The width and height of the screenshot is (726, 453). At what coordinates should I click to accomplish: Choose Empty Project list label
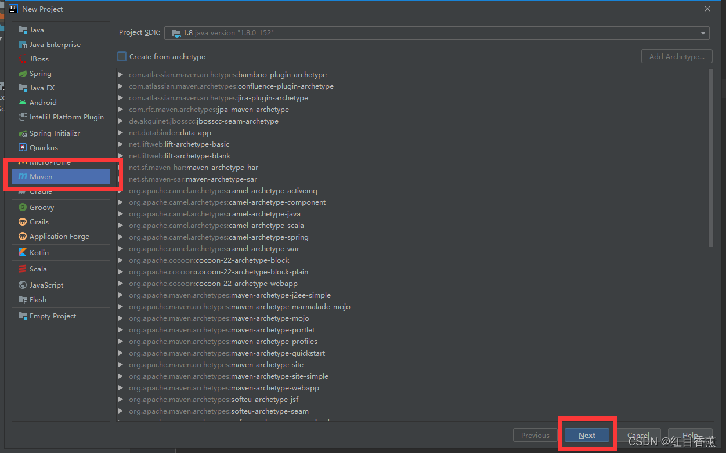[x=53, y=316]
